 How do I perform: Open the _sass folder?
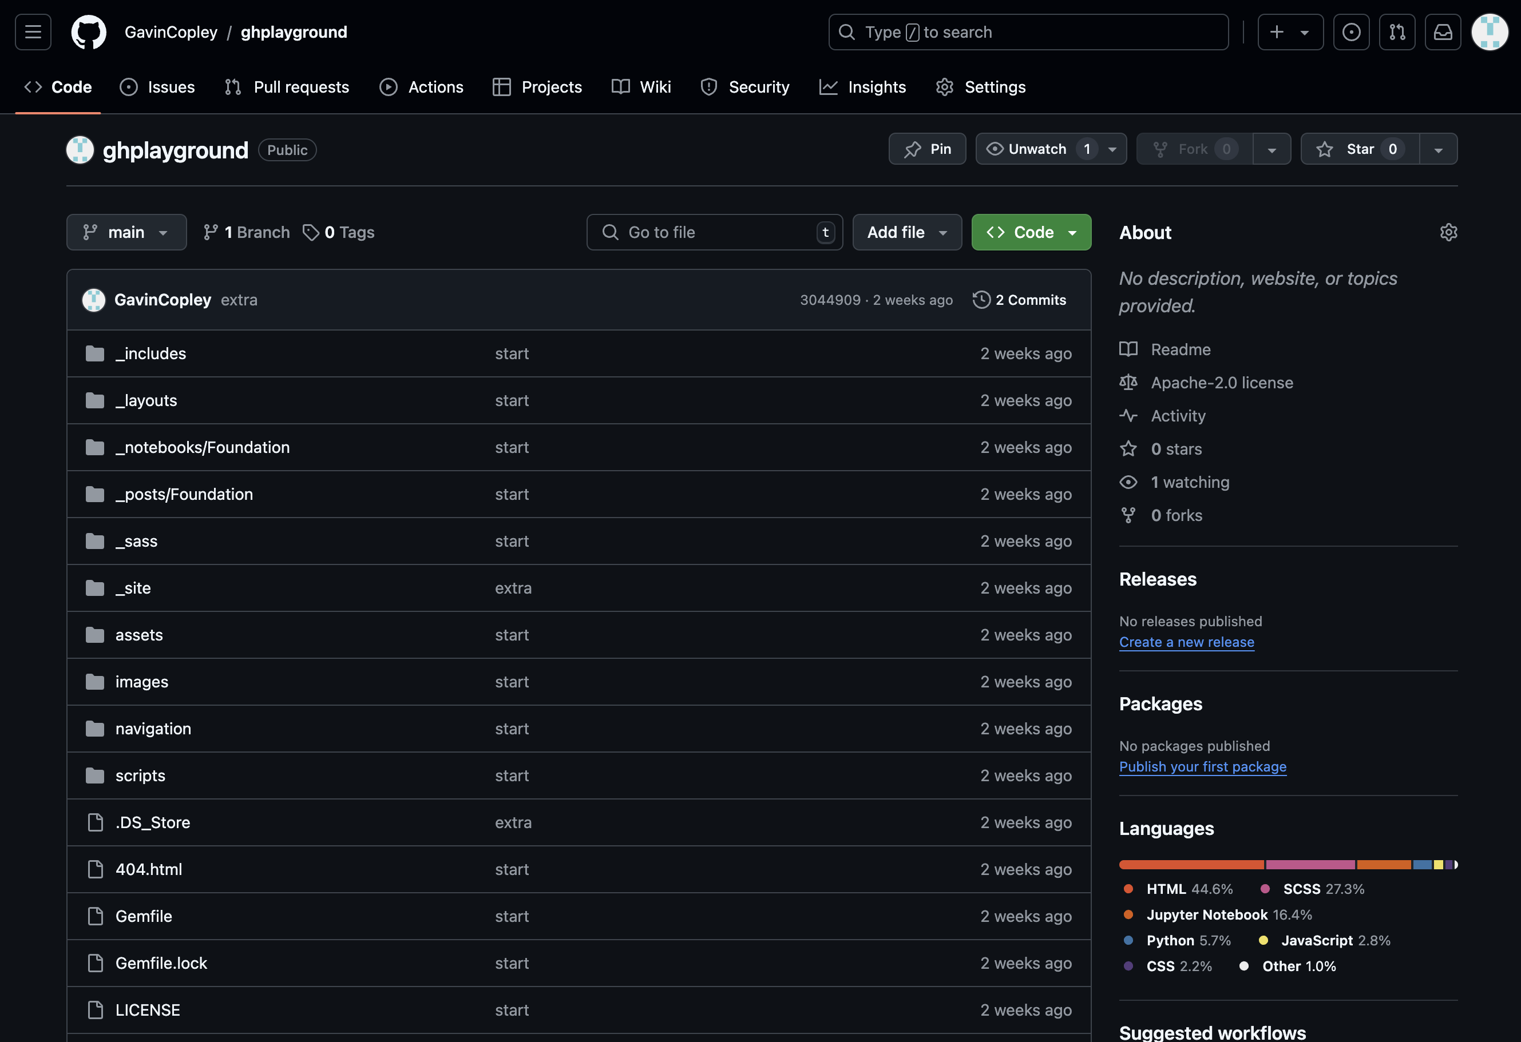pos(136,541)
